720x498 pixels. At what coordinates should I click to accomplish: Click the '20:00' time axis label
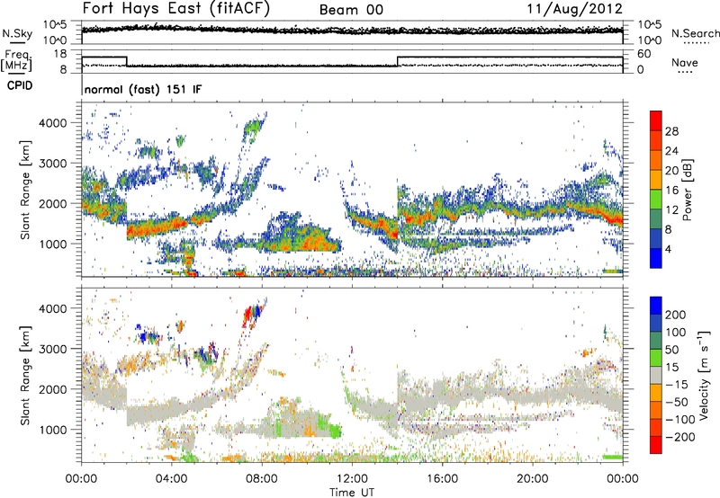pos(532,479)
